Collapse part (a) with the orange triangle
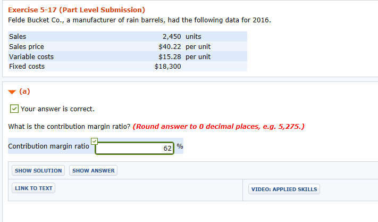The height and width of the screenshot is (222, 378). [12, 92]
